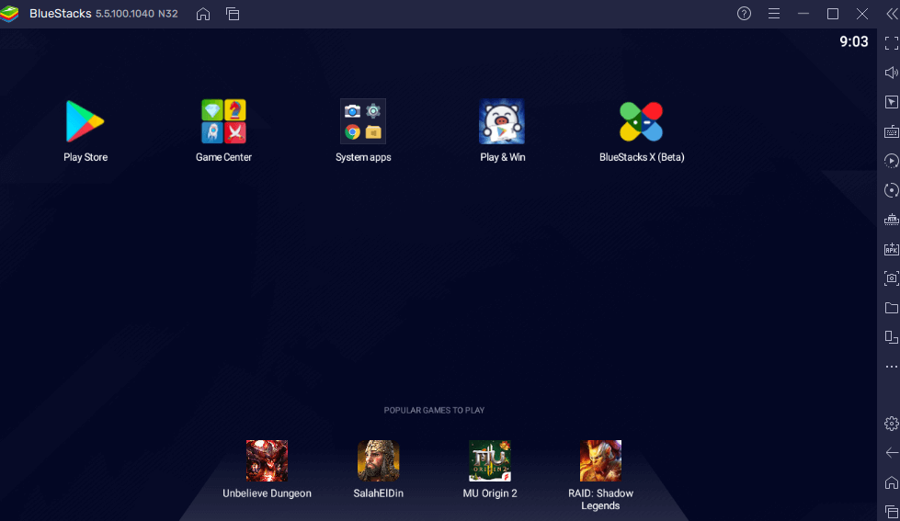The width and height of the screenshot is (900, 521).
Task: Go to the Home tab in the title bar
Action: click(203, 14)
